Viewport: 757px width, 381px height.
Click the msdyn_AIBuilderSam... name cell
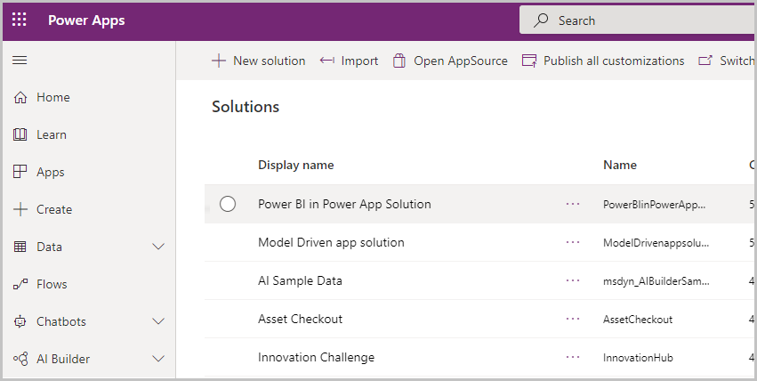point(656,281)
